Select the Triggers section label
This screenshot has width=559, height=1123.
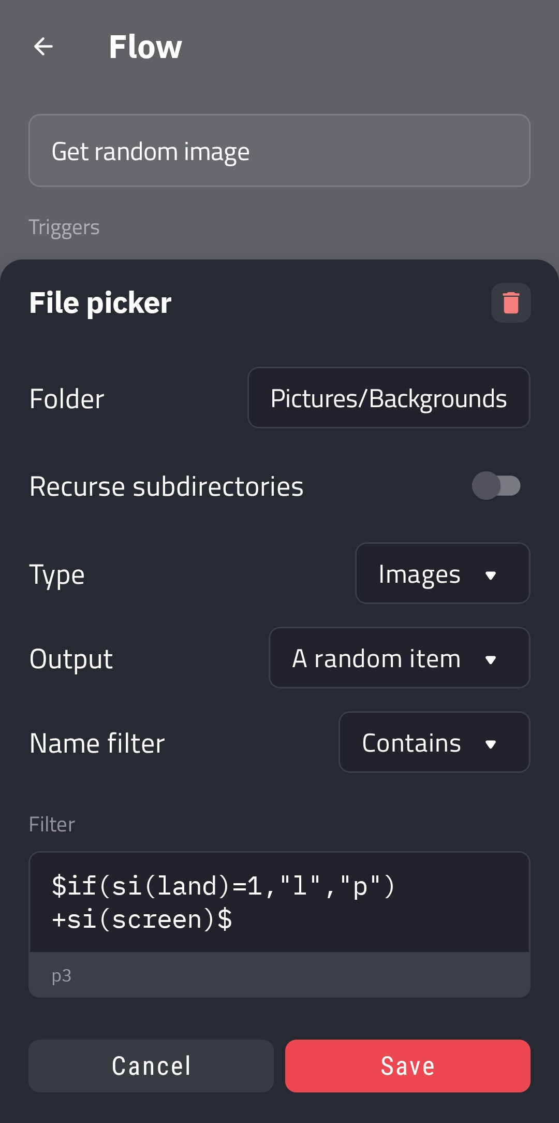(x=64, y=228)
